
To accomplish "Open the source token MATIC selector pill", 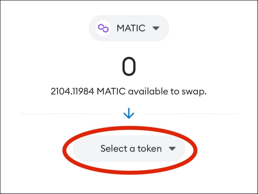I will pos(129,28).
